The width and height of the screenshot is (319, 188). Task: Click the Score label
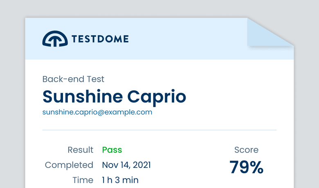pos(246,150)
